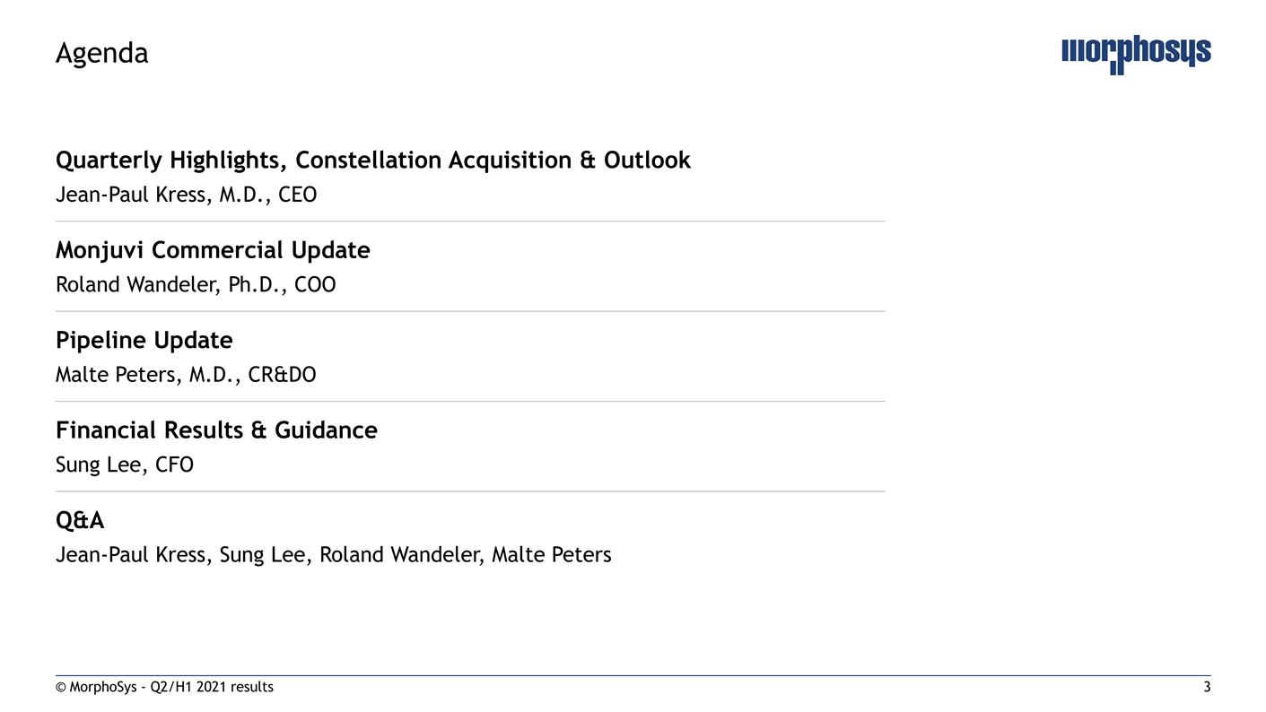The width and height of the screenshot is (1266, 712).
Task: Click the MorphoSys logo
Action: 1135,54
